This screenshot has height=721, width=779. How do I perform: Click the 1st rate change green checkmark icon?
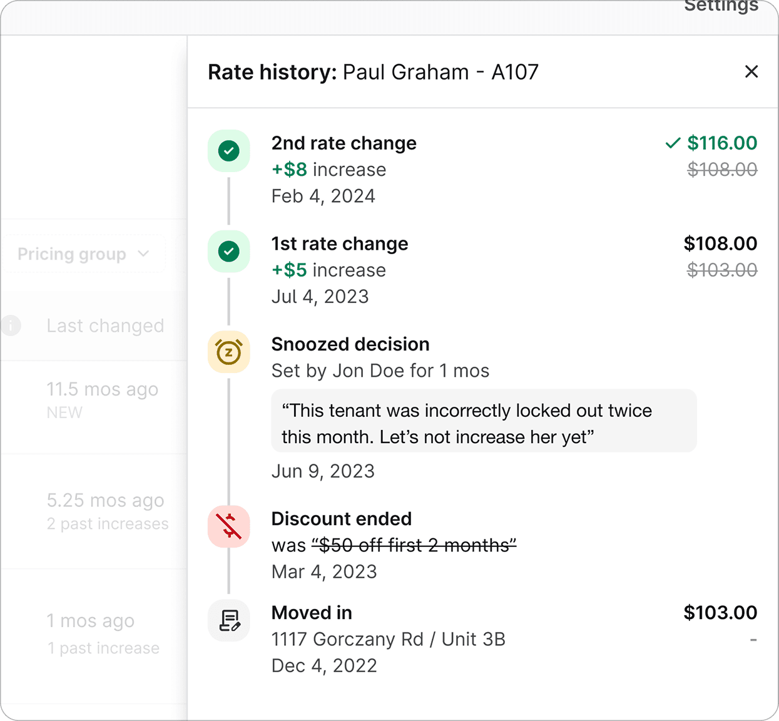(x=229, y=252)
